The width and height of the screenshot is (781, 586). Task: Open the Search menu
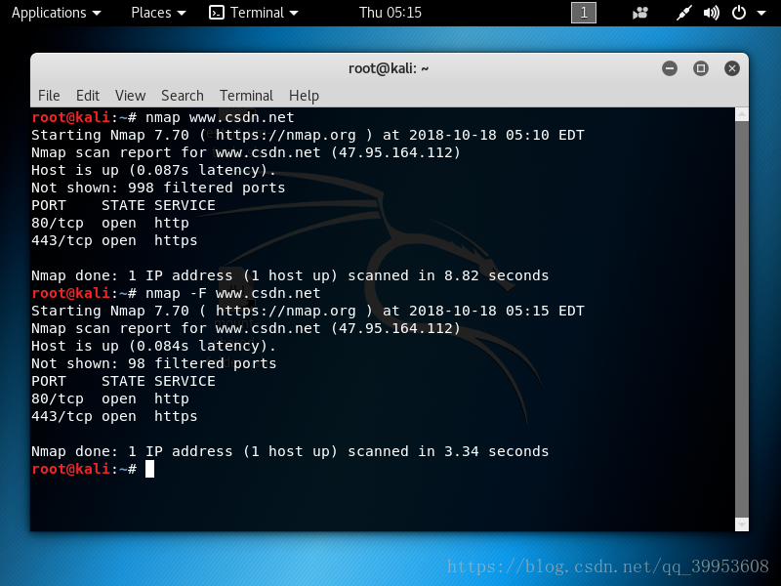click(183, 95)
